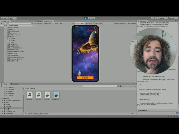
Task: Open the Control Panel button
Action: tap(131, 23)
